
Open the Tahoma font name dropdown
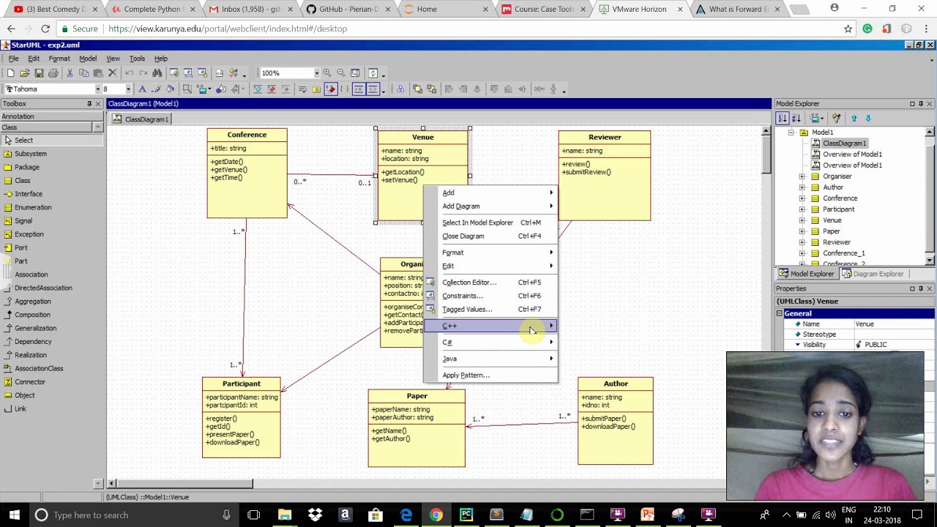tap(97, 89)
